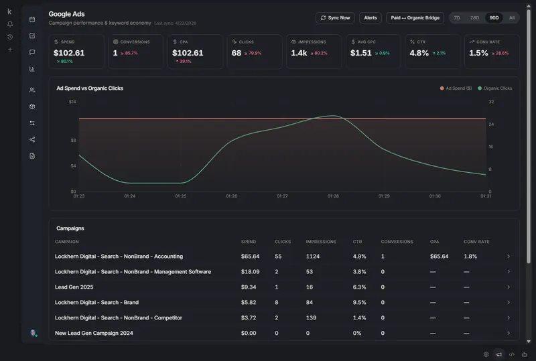Open Lockhern Digital - Search - Brand campaign
536x361 pixels.
click(x=96, y=303)
